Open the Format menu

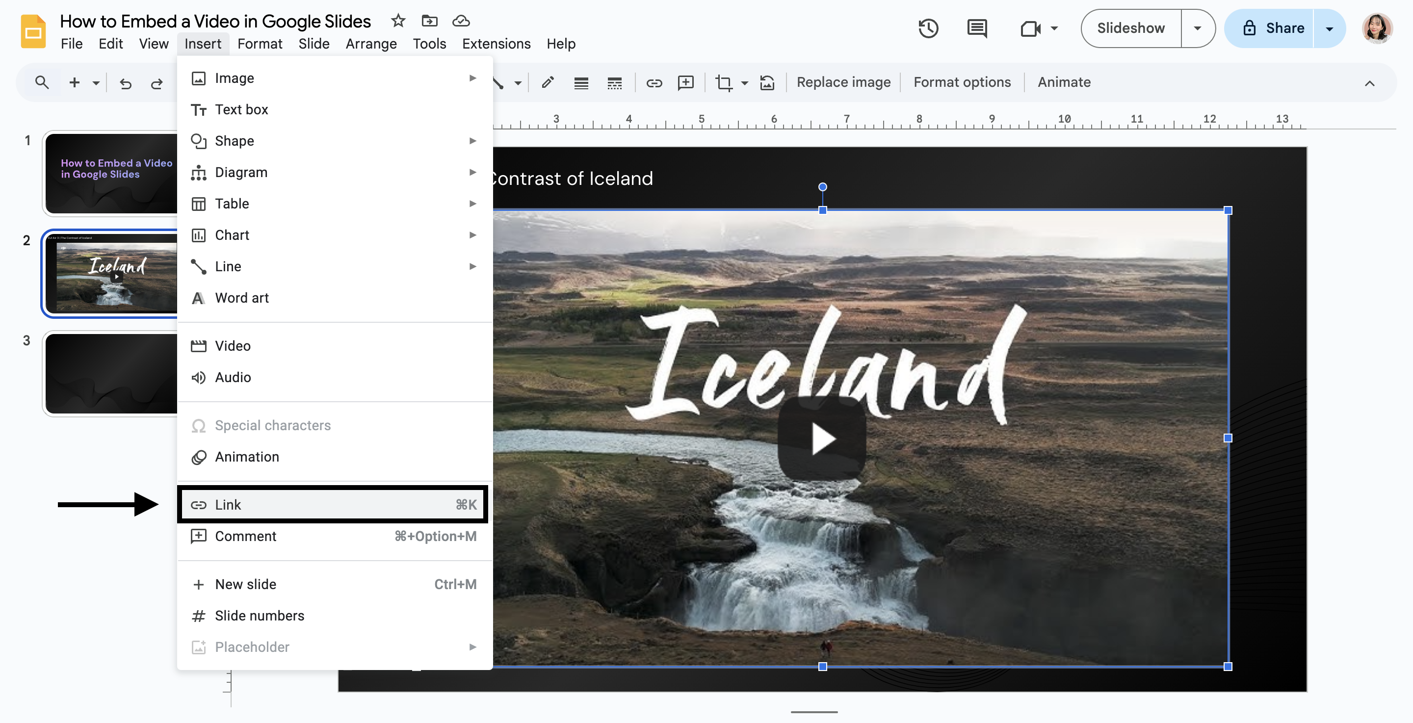coord(260,44)
